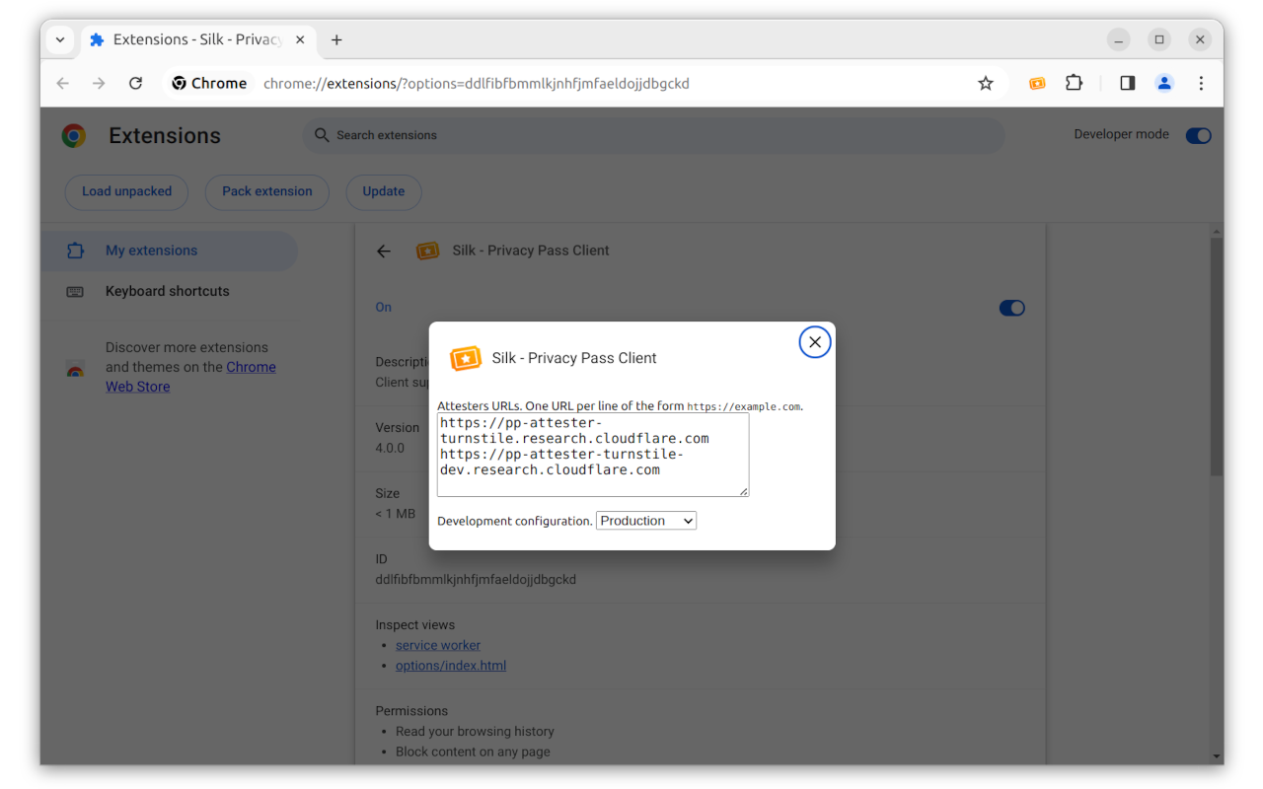Click the Inspect views label
This screenshot has width=1263, height=789.
(415, 624)
